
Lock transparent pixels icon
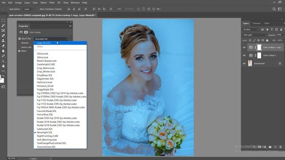pos(250,40)
